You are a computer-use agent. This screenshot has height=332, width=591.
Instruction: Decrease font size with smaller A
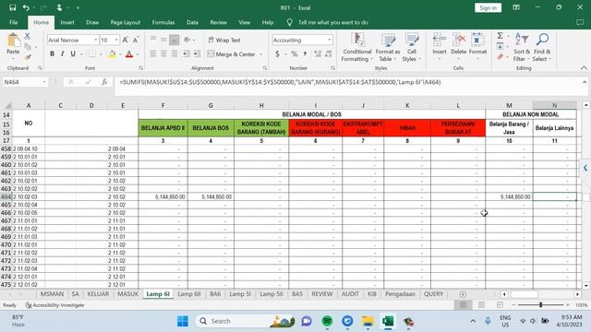click(136, 40)
